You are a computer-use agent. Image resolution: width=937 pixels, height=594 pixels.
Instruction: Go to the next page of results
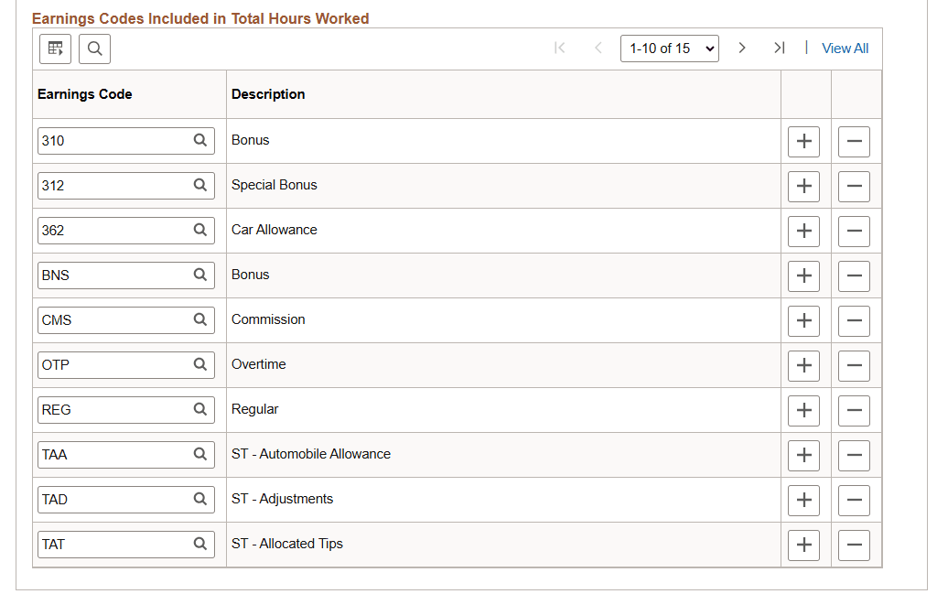[742, 48]
